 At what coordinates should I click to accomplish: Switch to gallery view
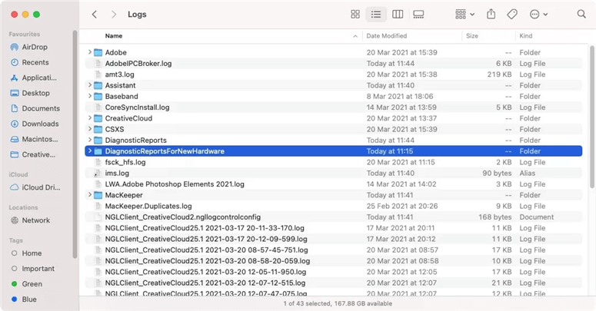click(418, 15)
